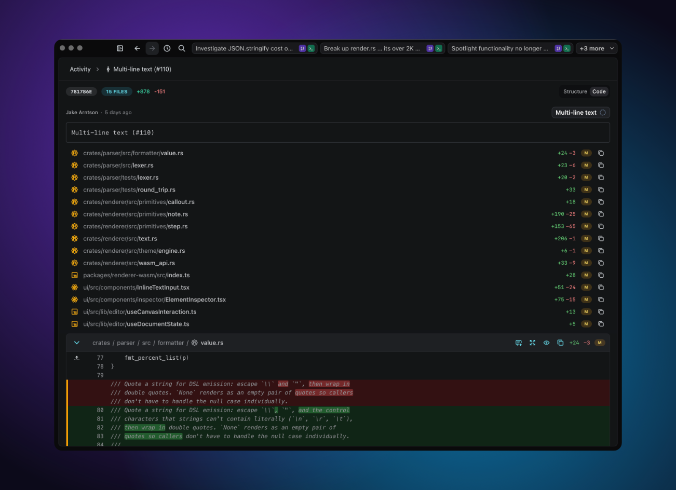Click the M badge in value.rs diff header
This screenshot has height=490, width=676.
pos(600,343)
